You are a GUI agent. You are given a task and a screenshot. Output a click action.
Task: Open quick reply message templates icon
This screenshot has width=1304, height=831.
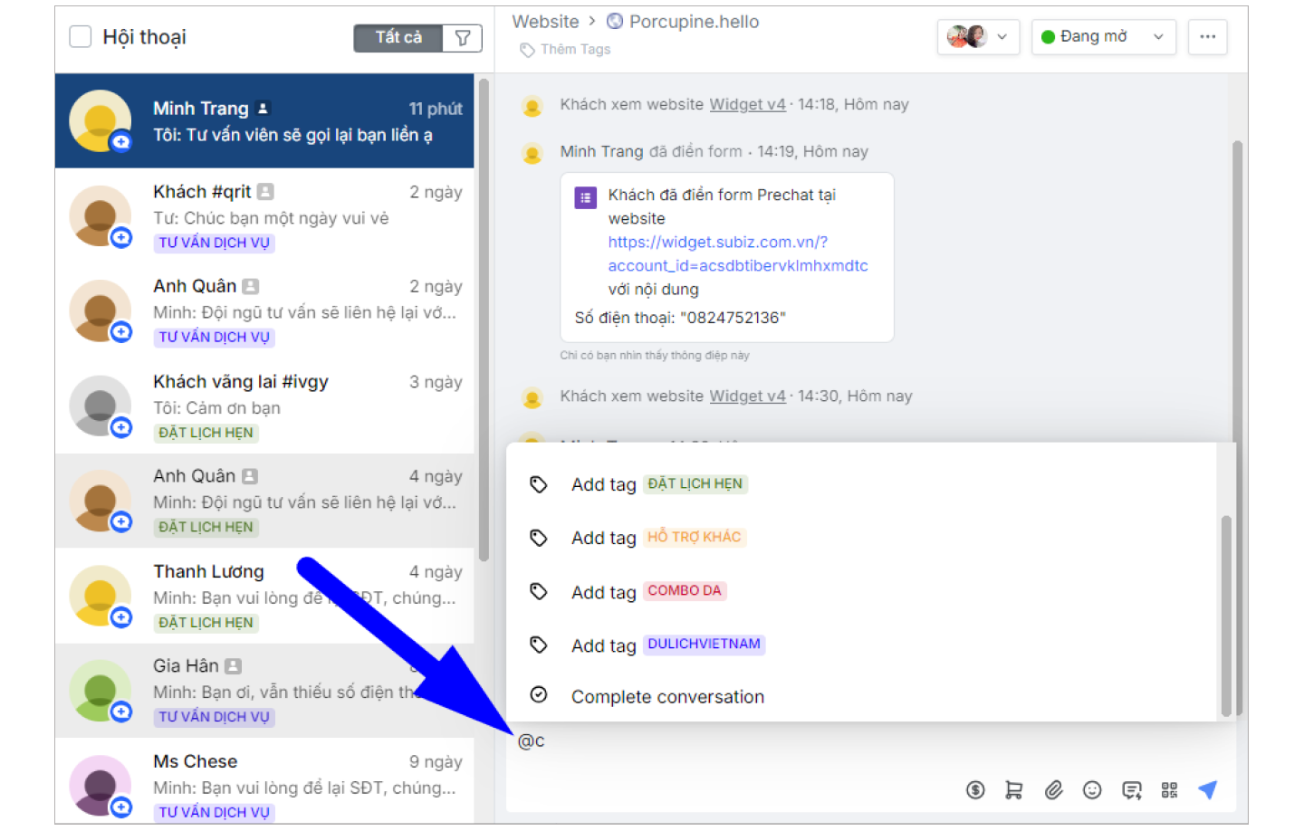coord(1131,790)
